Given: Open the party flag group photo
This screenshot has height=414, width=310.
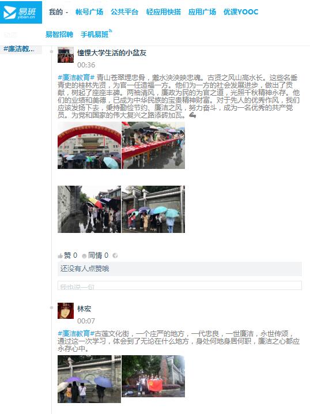Looking at the screenshot, I should point(153,376).
